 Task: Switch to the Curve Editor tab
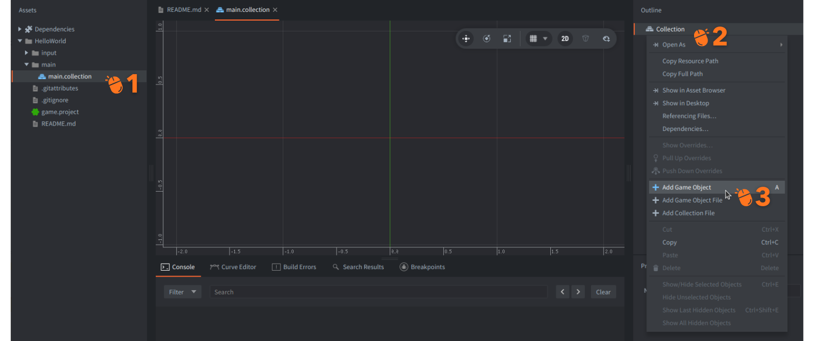[x=233, y=267]
